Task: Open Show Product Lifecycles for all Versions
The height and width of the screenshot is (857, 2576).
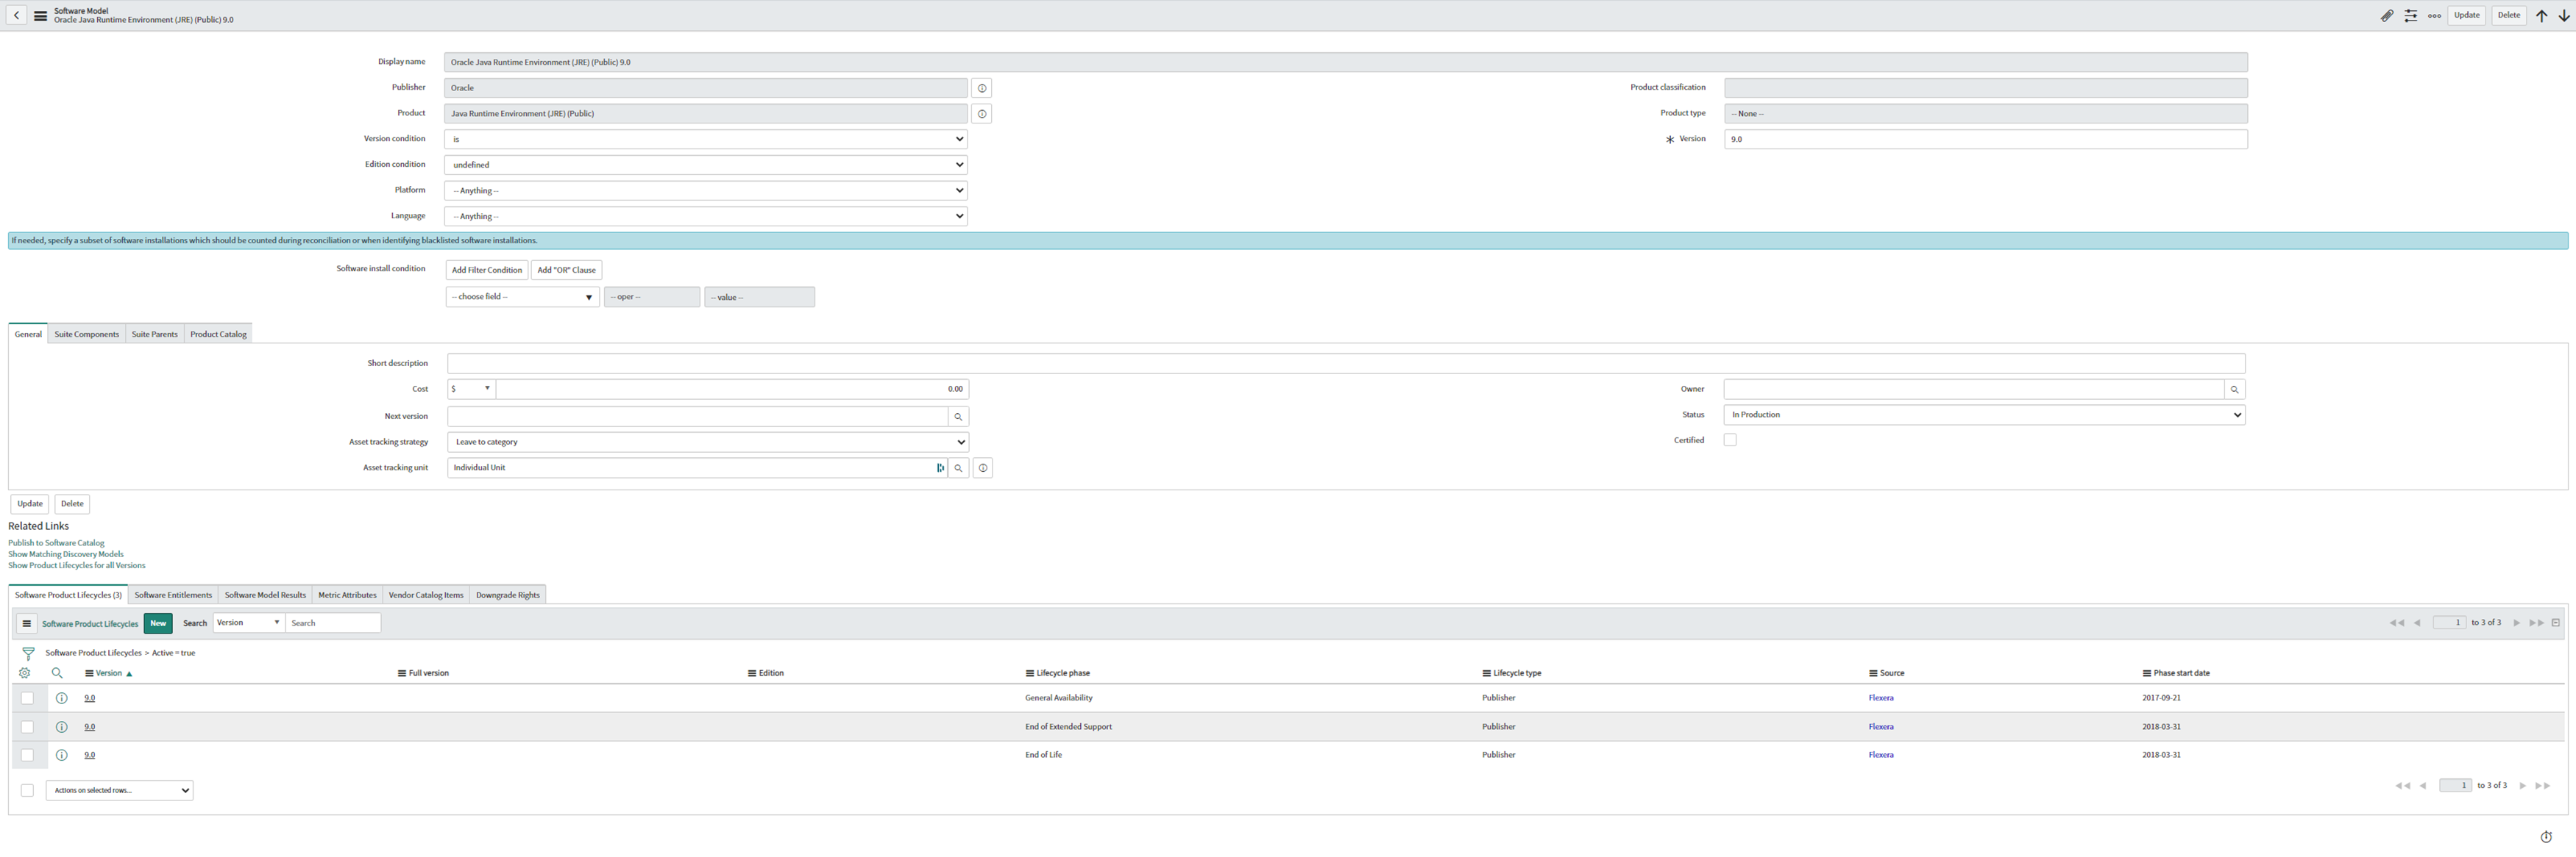Action: point(77,565)
